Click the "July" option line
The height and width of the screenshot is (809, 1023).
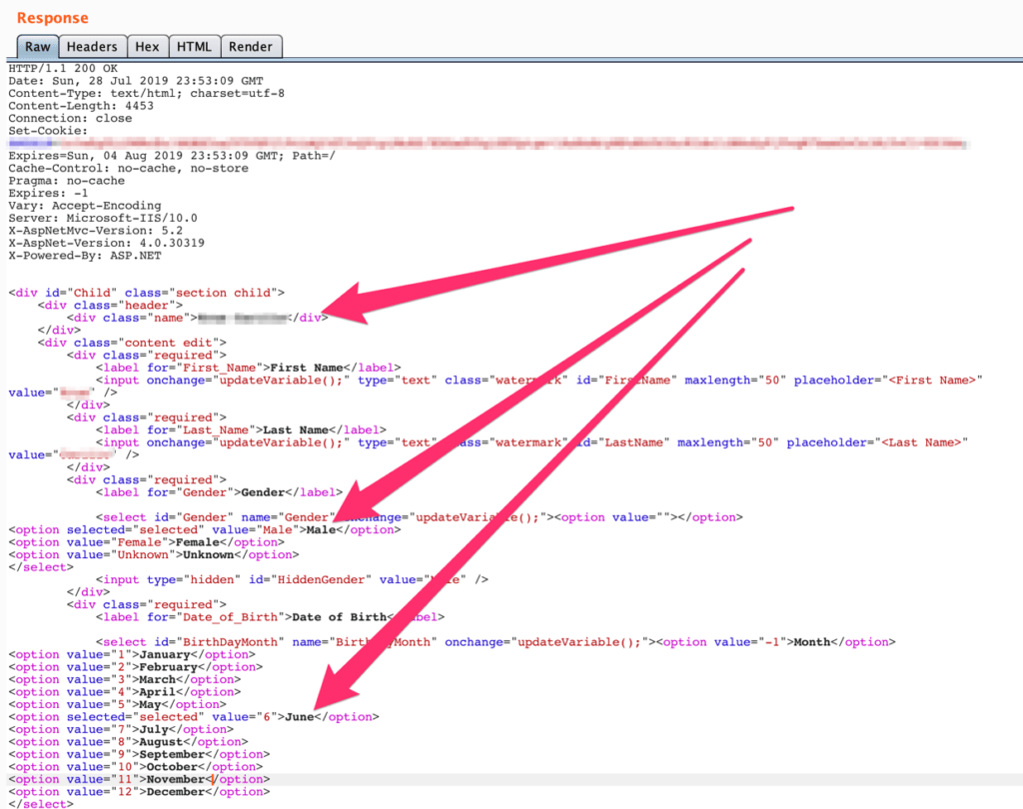coord(121,729)
